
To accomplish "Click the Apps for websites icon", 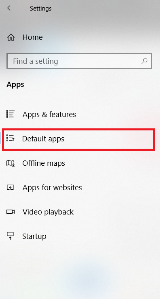I will (10, 187).
